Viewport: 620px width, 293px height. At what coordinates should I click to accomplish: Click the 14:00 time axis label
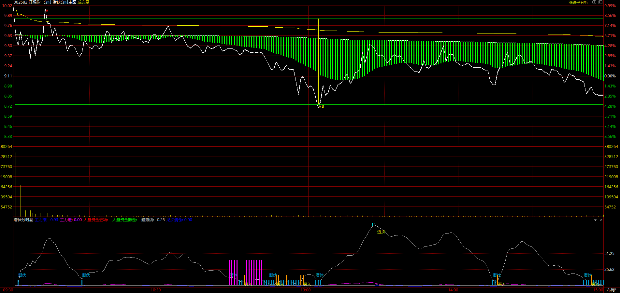[453, 290]
